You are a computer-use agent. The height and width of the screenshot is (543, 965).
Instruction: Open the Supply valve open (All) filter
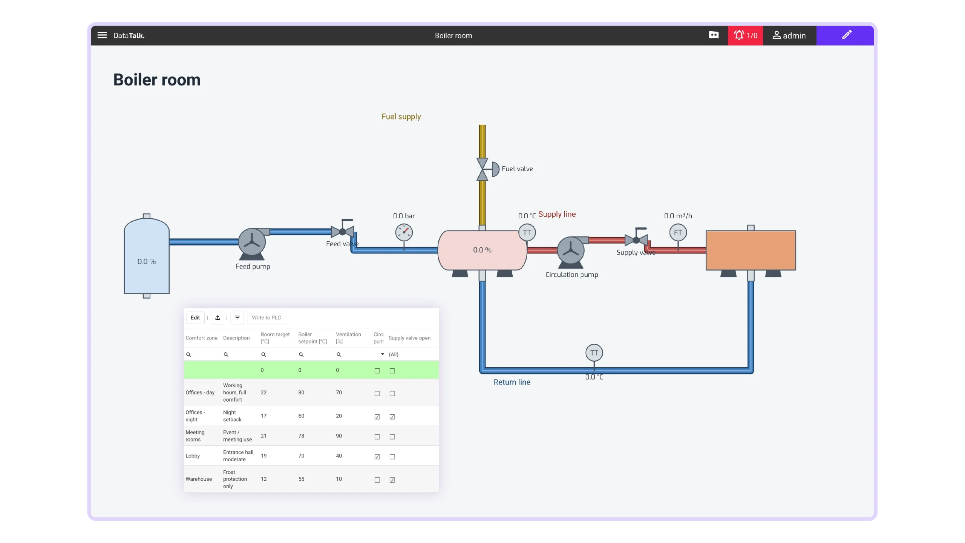[x=413, y=354]
